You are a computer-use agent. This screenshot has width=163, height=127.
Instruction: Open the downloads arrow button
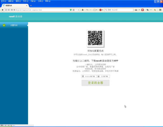pyautogui.click(x=83, y=10)
